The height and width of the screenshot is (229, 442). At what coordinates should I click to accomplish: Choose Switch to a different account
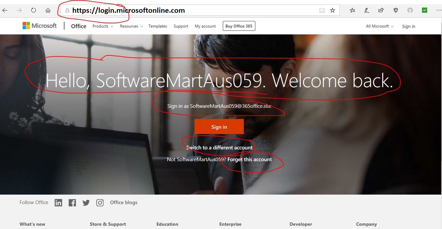tap(219, 147)
